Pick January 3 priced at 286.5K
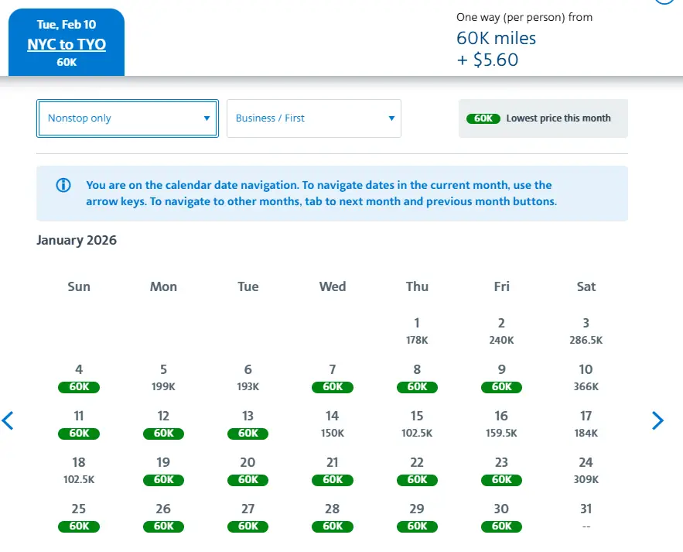The image size is (683, 552). [586, 331]
